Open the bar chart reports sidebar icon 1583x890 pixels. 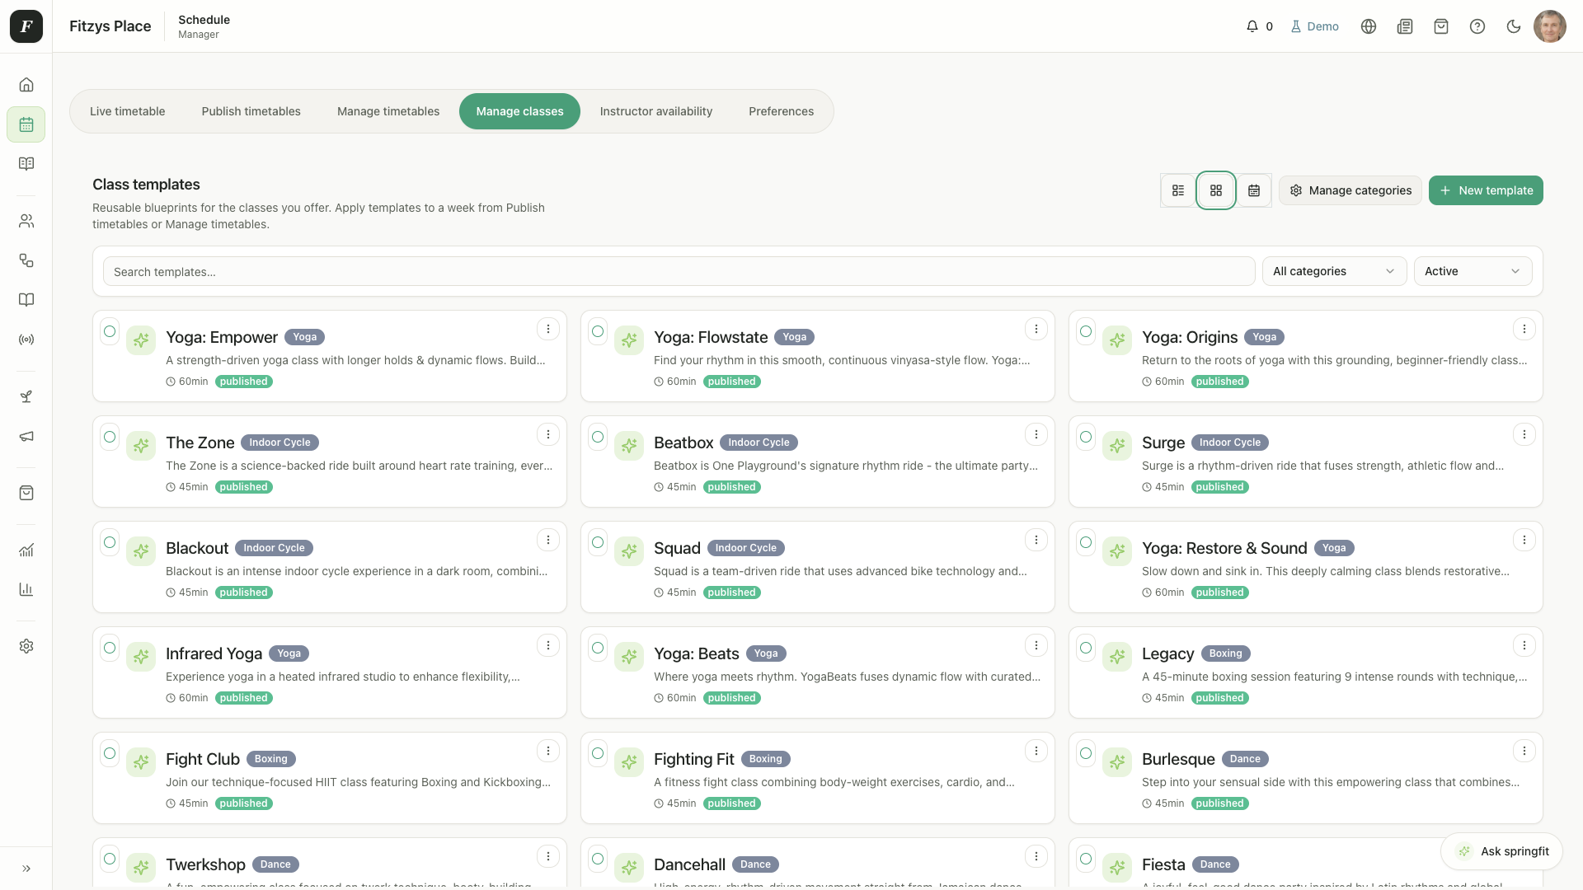click(x=26, y=589)
